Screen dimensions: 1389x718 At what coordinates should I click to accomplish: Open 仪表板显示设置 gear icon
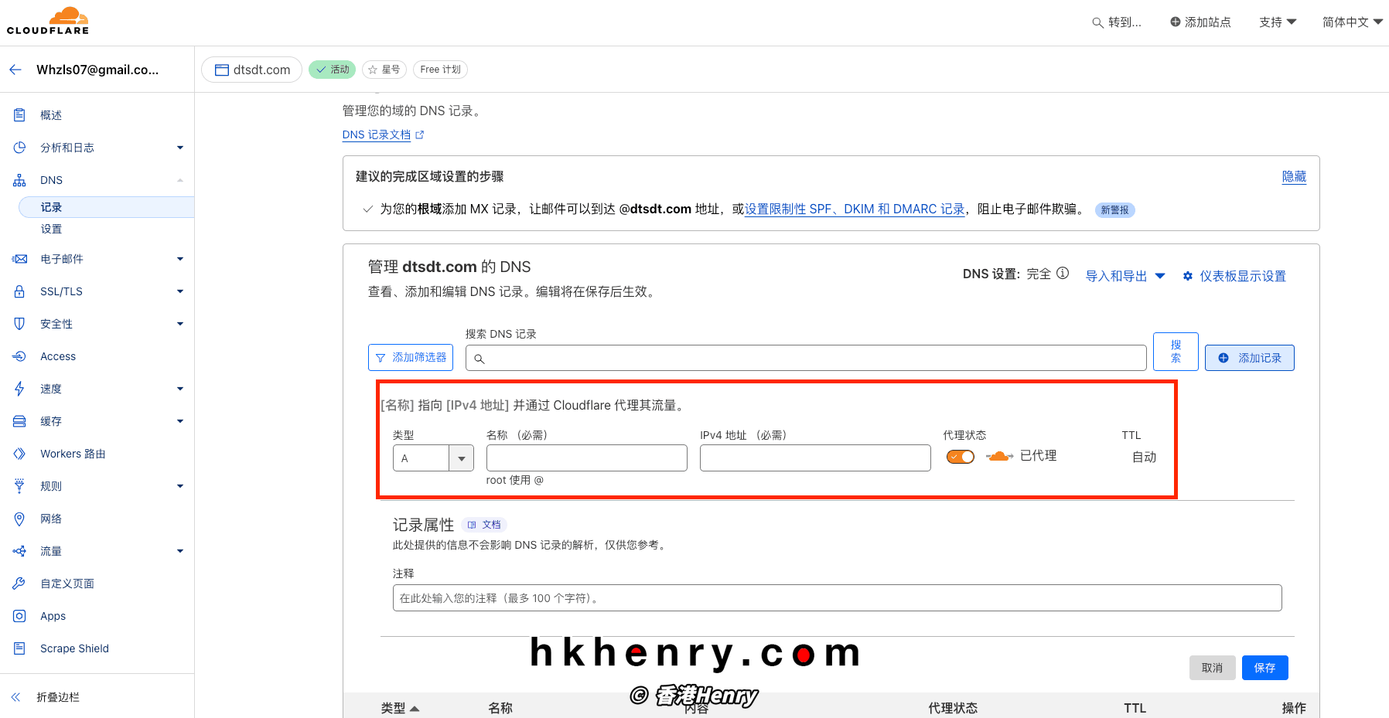(1188, 276)
